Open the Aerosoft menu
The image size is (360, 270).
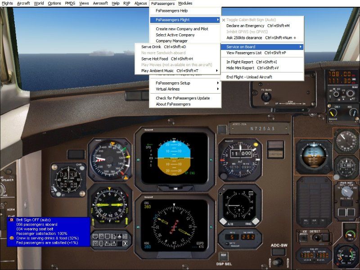100,3
